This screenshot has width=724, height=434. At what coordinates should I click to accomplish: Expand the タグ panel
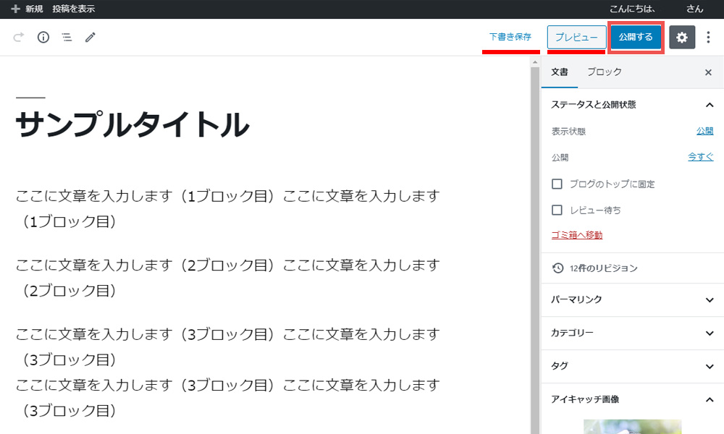[x=632, y=366]
